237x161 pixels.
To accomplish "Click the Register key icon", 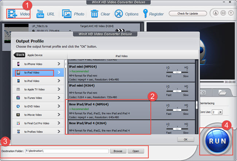I will pos(145,14).
